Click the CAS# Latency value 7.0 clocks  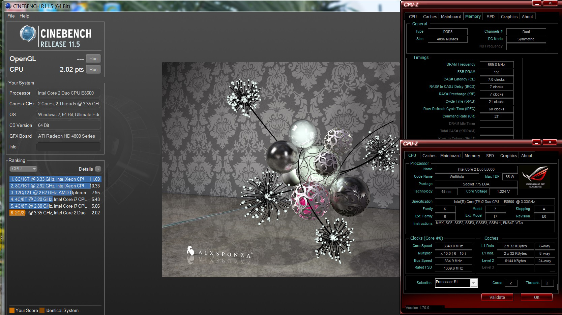point(496,79)
